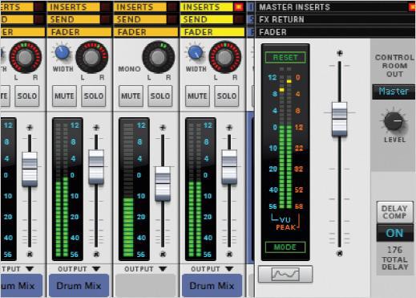416x298 pixels.
Task: Solo the mono channel
Action: (x=160, y=96)
